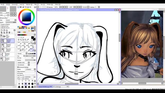Select the Legacy Pen tool
Viewport: 165px width, 93px height.
click(x=24, y=50)
